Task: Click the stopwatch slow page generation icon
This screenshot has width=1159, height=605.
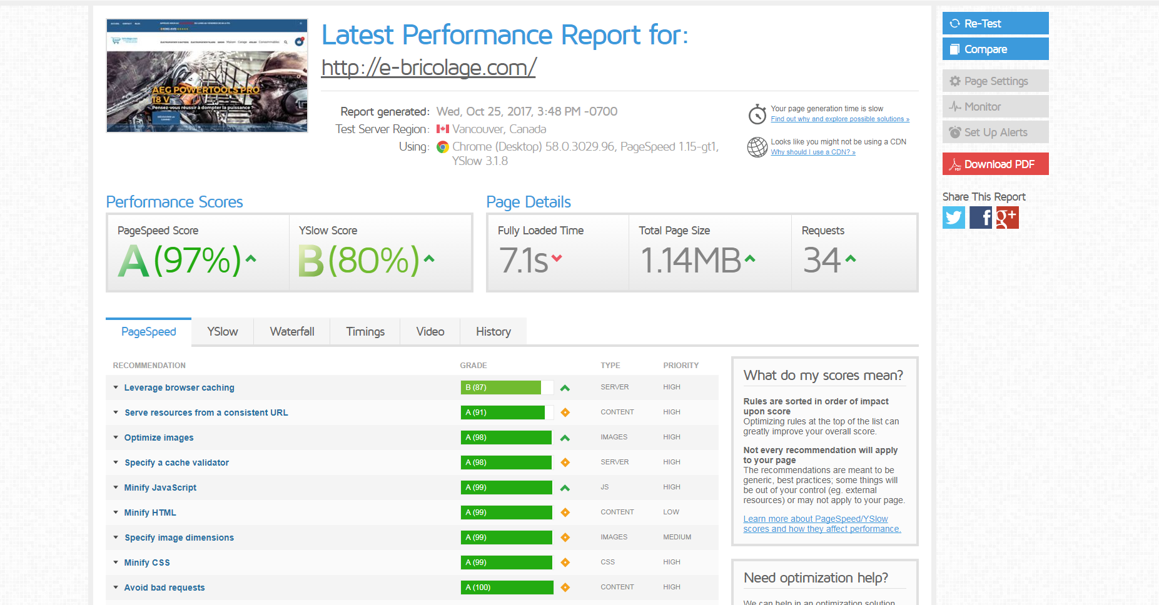Action: click(757, 114)
